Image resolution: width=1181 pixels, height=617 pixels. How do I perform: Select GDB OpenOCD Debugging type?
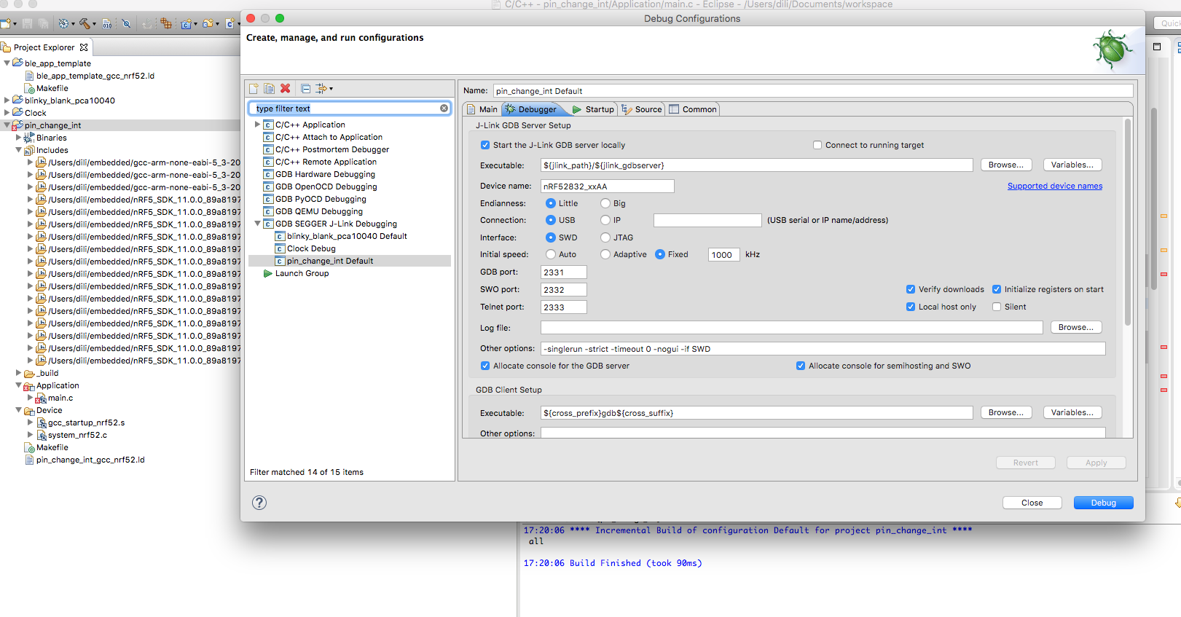click(x=326, y=186)
